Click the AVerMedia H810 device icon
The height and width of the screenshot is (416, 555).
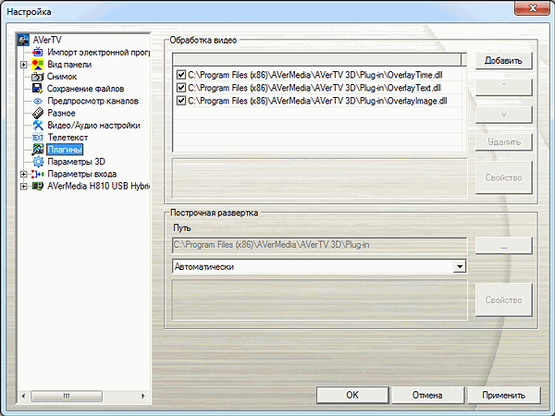[x=38, y=186]
